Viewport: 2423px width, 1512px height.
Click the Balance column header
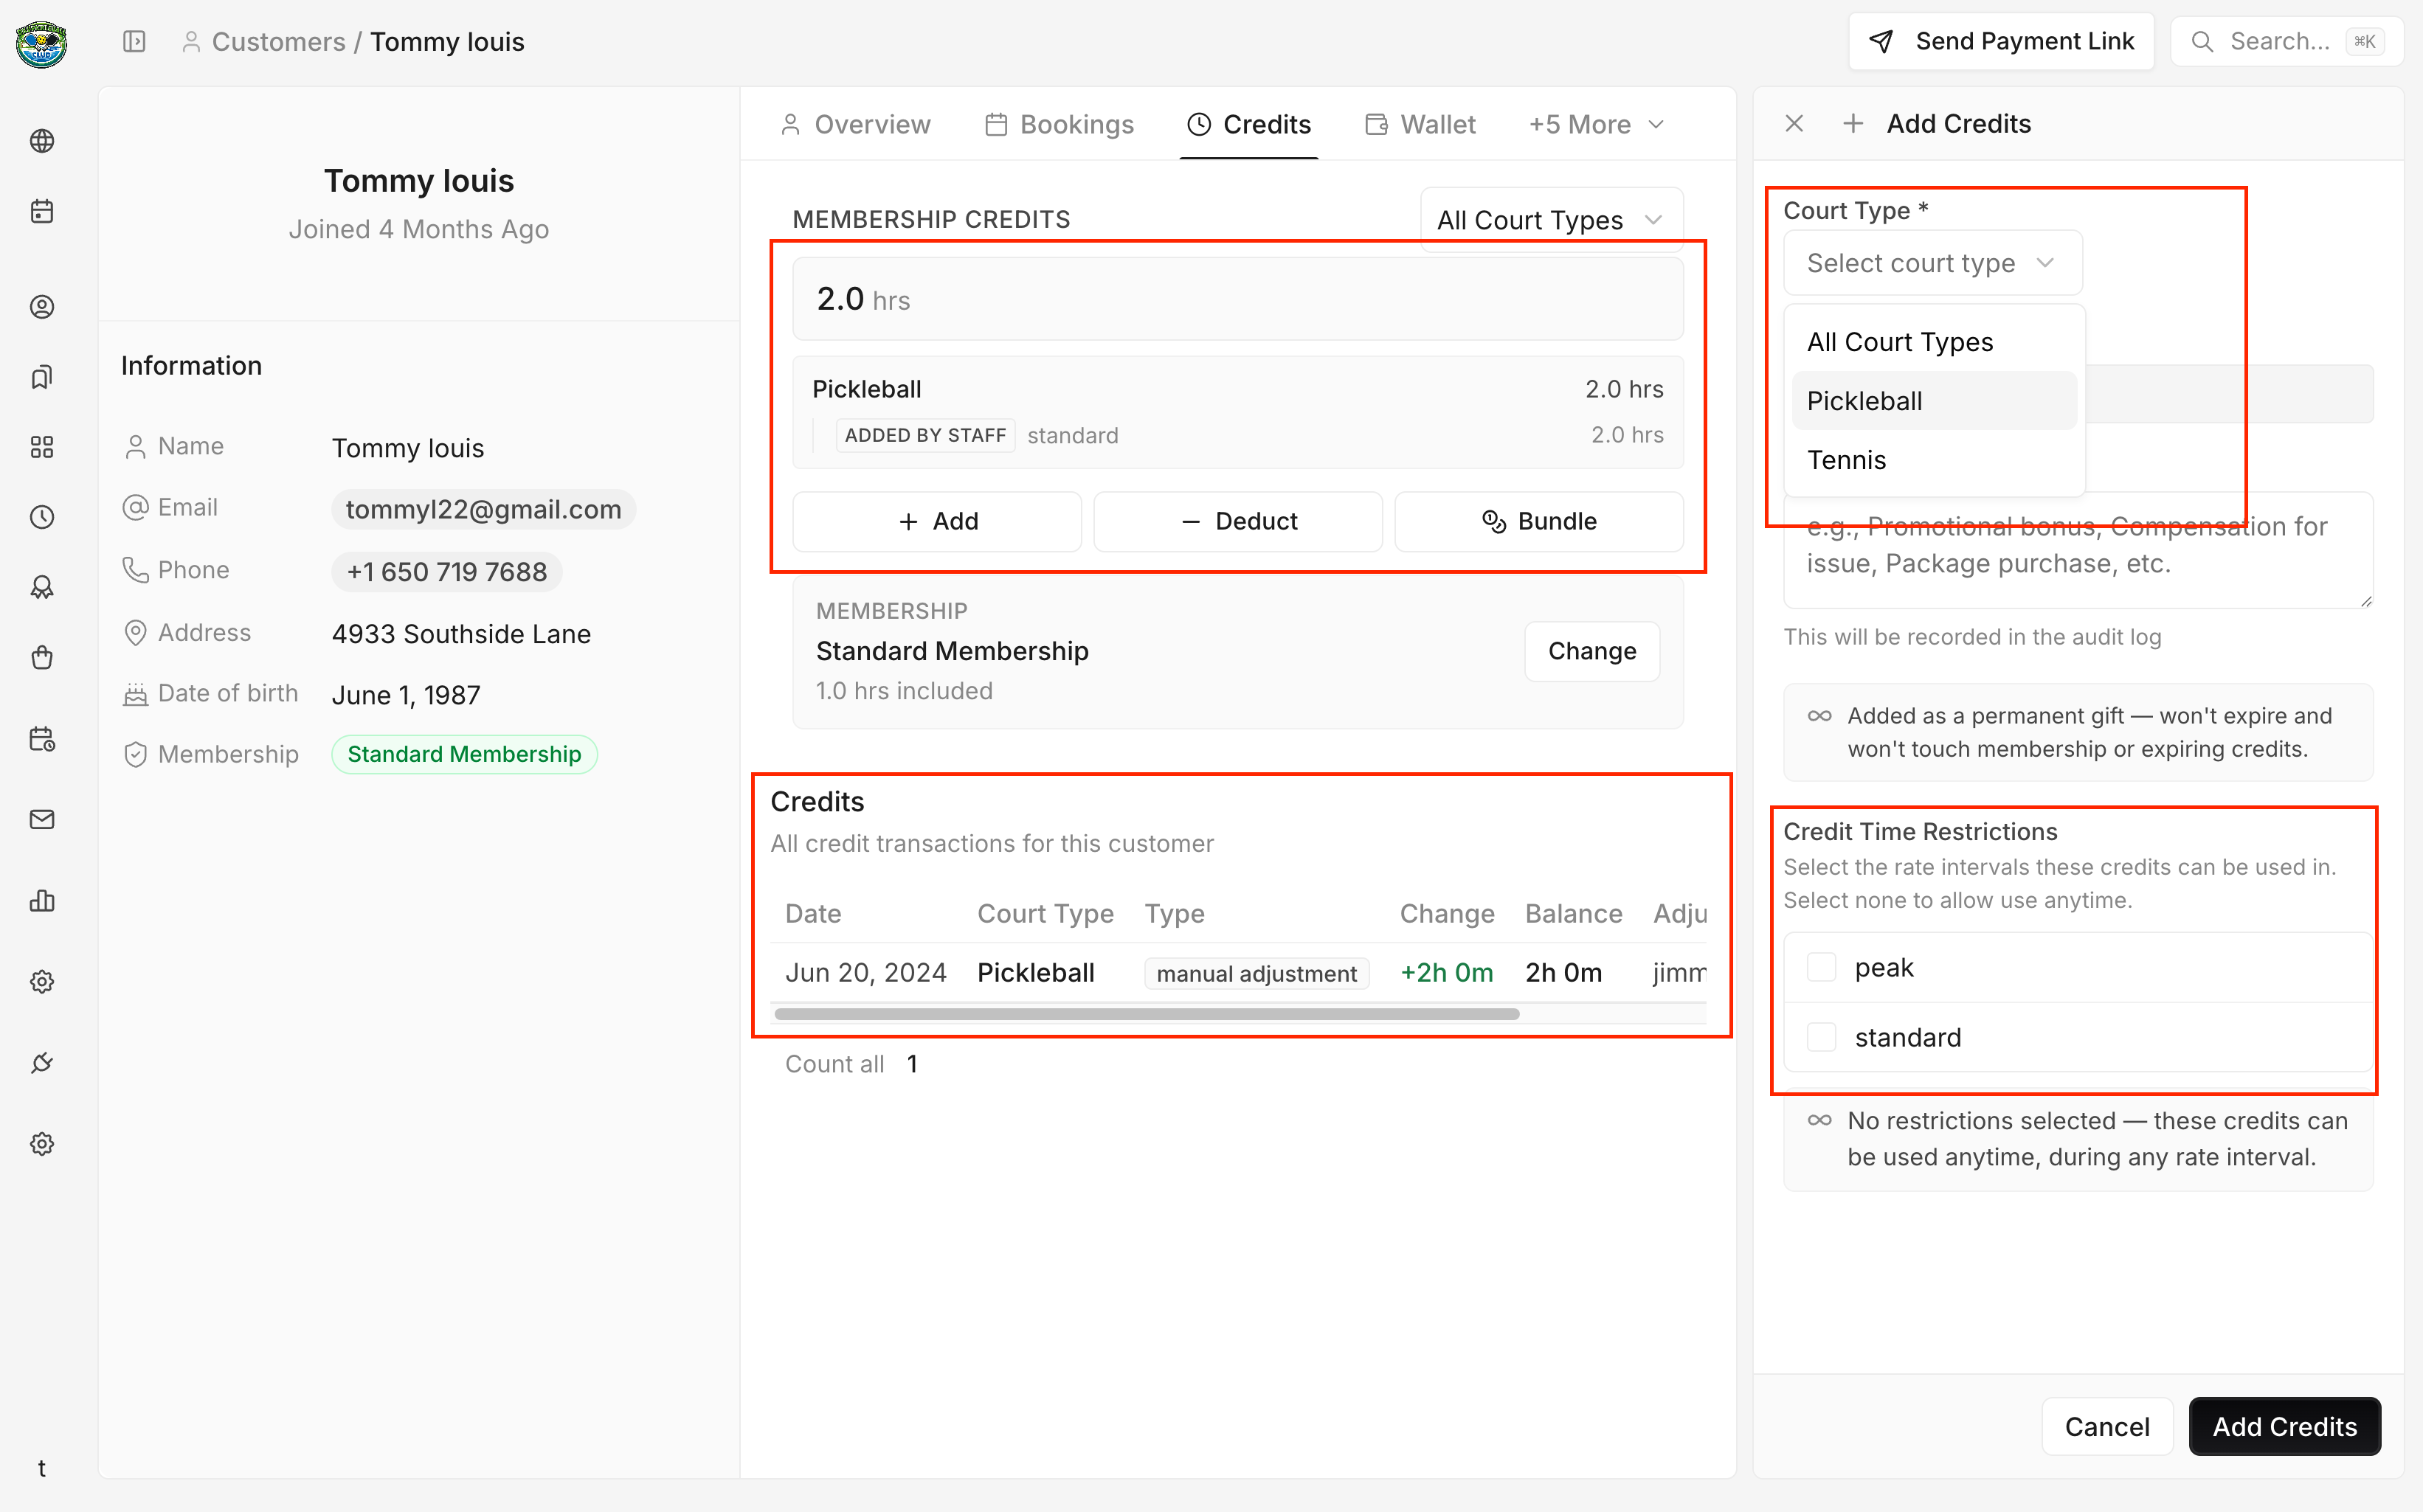[x=1572, y=914]
